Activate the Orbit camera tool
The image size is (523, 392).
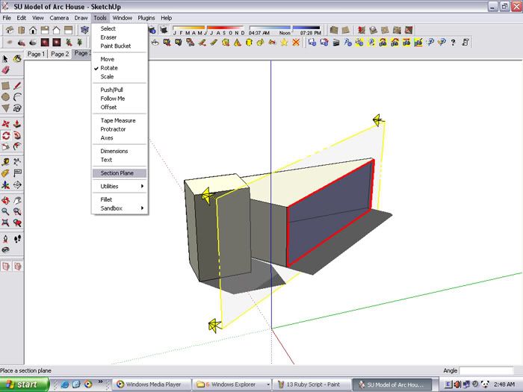pos(5,200)
